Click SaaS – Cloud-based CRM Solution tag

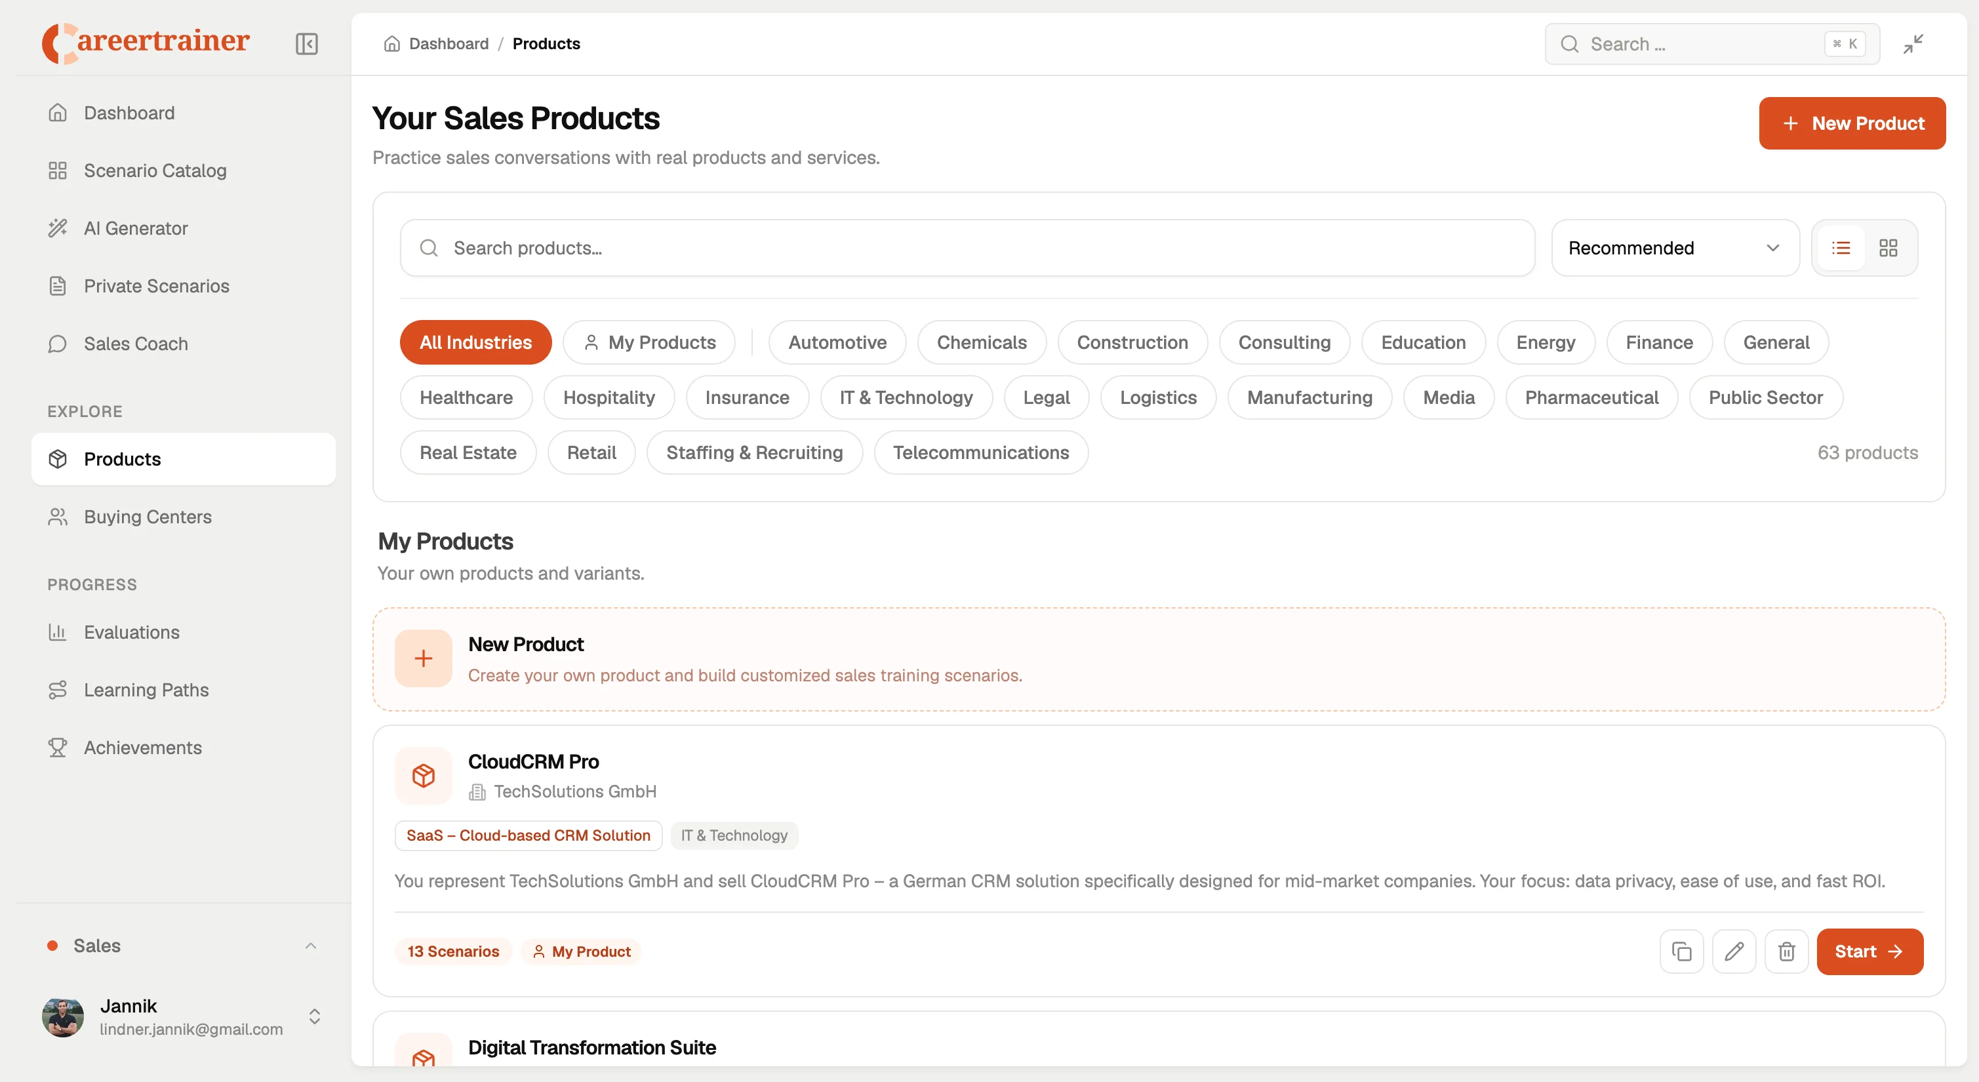(528, 835)
